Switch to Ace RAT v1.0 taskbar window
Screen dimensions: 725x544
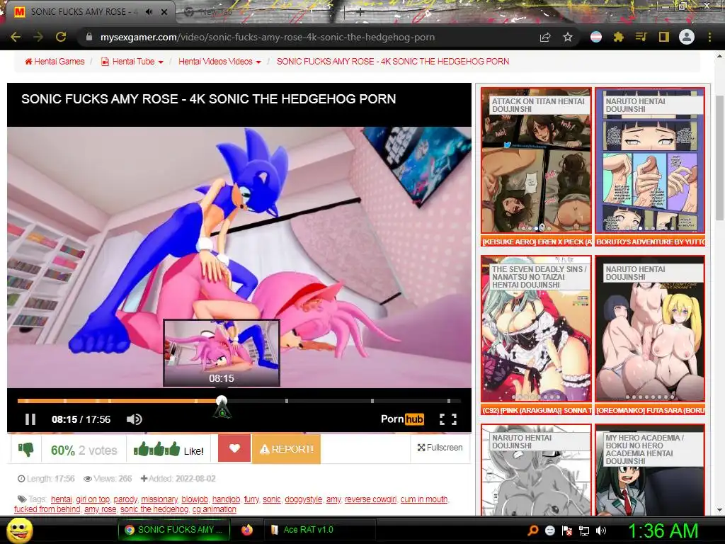[319, 530]
